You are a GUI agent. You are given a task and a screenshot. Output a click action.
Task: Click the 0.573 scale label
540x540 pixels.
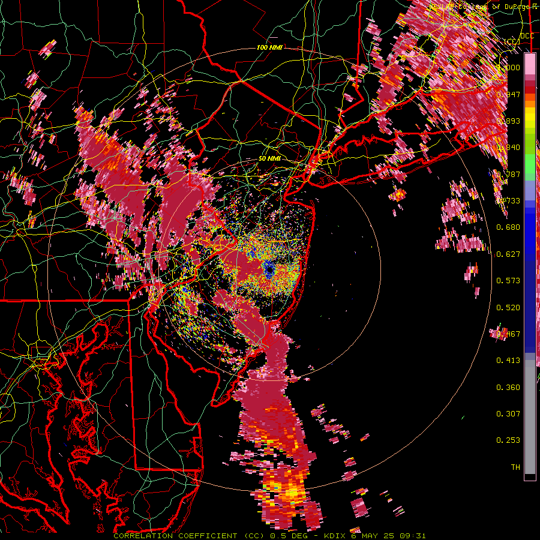[x=508, y=281]
